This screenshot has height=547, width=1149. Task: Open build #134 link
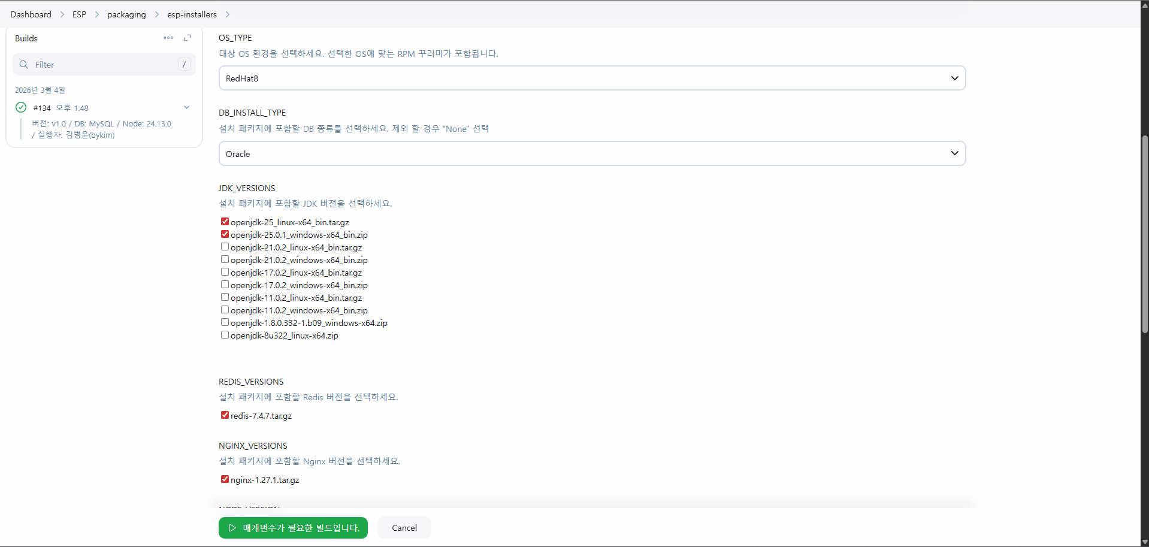click(42, 108)
